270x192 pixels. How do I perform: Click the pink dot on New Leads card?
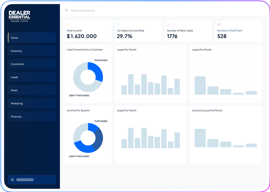coord(169,24)
